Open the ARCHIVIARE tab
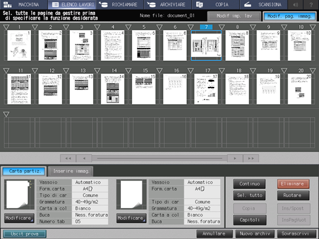 [x=167, y=4]
